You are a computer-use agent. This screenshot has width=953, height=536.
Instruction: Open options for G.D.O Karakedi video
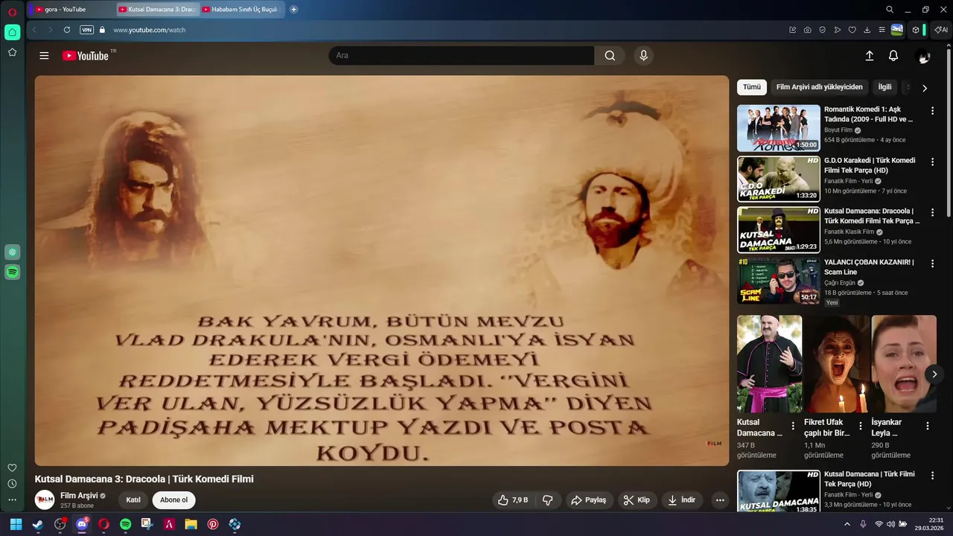coord(932,162)
